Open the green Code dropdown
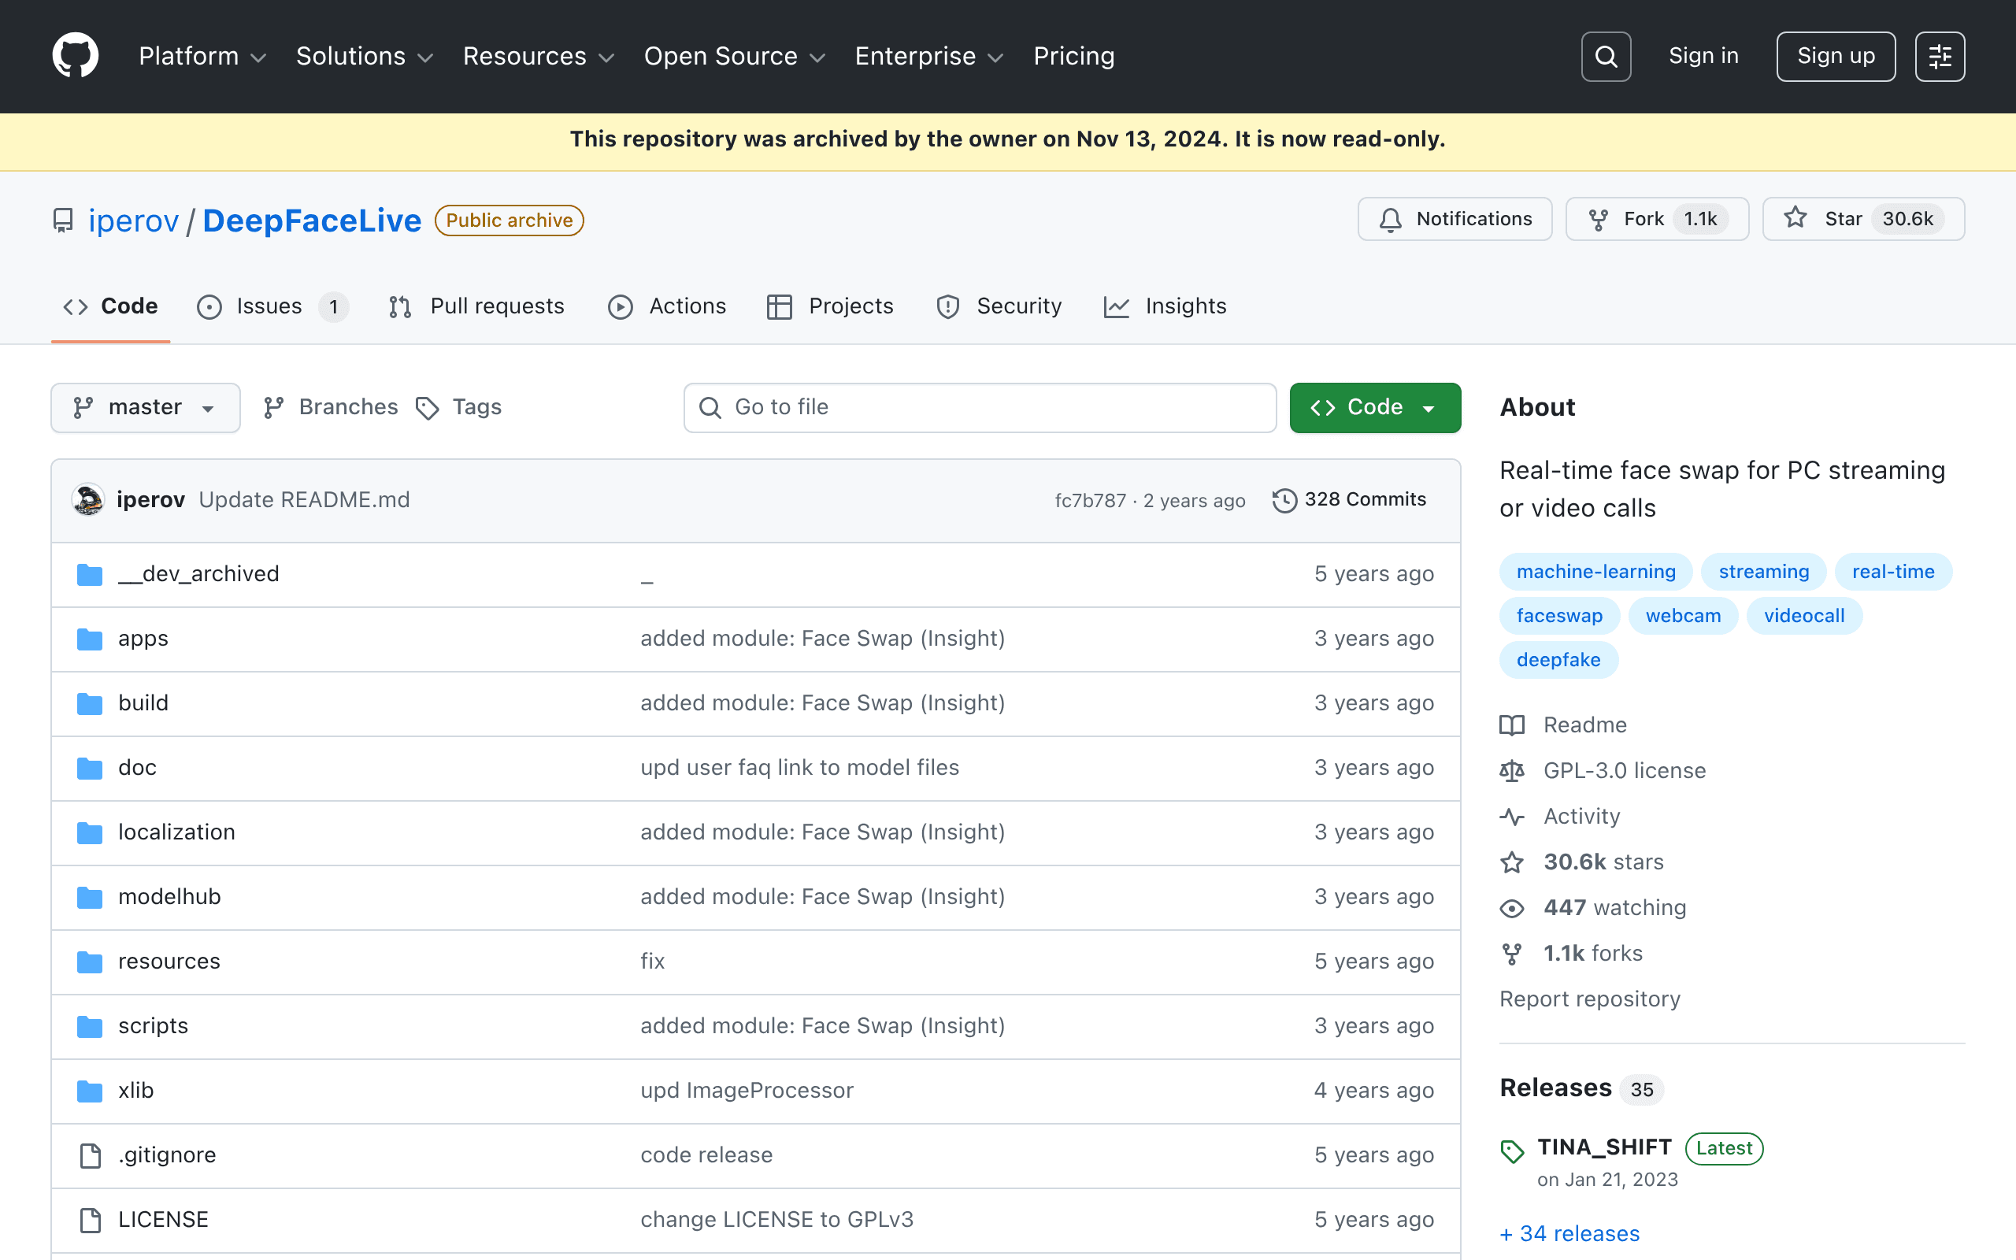This screenshot has width=2016, height=1260. click(1374, 407)
